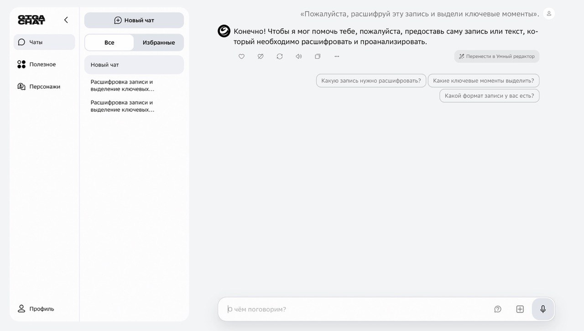Copy the reply with the copy icon
Image resolution: width=584 pixels, height=331 pixels.
click(317, 56)
